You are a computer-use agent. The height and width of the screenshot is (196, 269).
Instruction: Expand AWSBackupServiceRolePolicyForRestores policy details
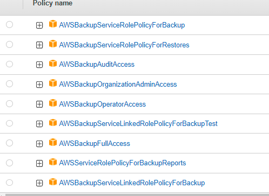pos(39,45)
